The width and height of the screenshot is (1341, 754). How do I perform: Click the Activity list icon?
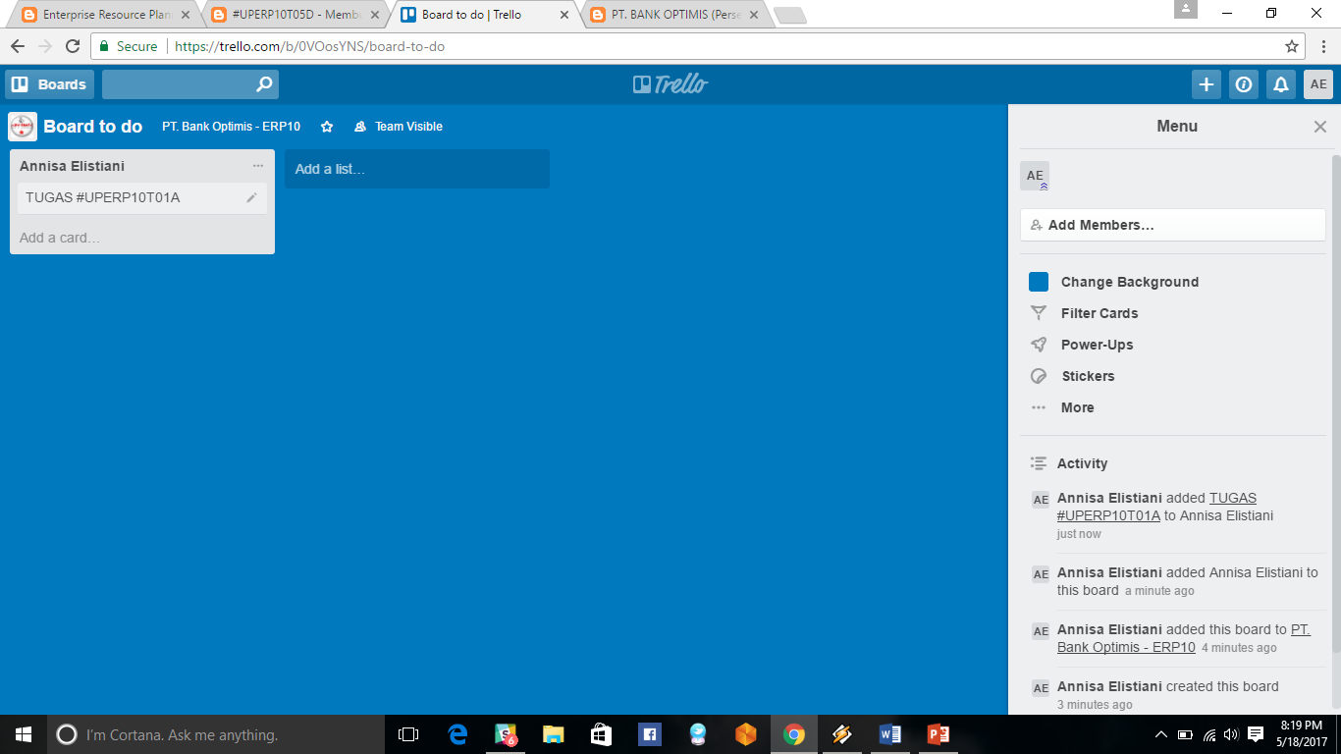pyautogui.click(x=1039, y=463)
